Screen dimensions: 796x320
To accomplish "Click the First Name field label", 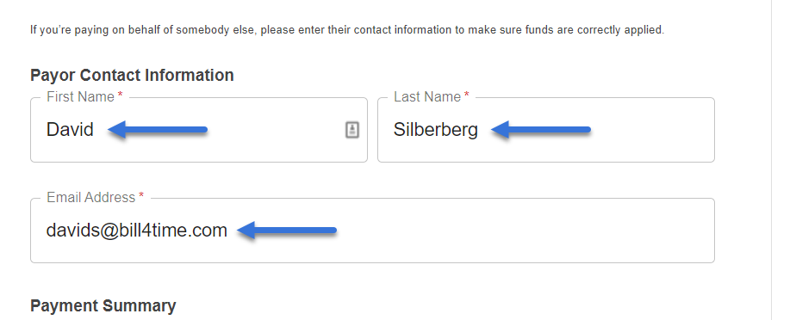I will (81, 97).
